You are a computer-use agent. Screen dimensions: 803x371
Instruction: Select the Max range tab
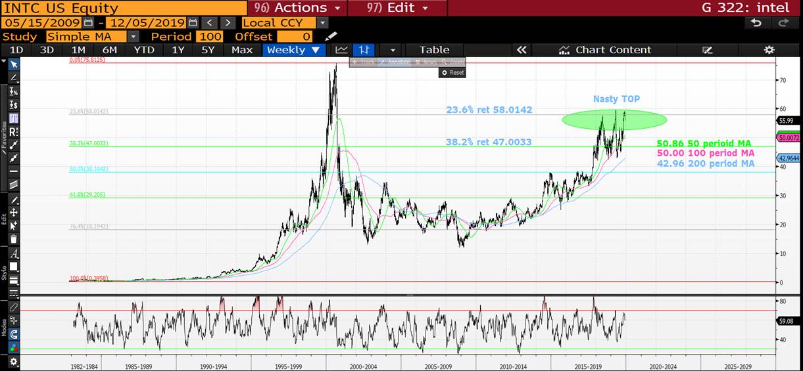click(242, 50)
